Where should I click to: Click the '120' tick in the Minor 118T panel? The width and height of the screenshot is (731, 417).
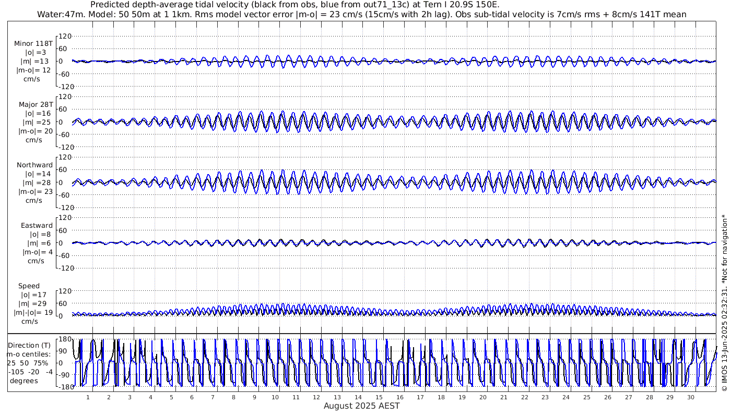[65, 36]
